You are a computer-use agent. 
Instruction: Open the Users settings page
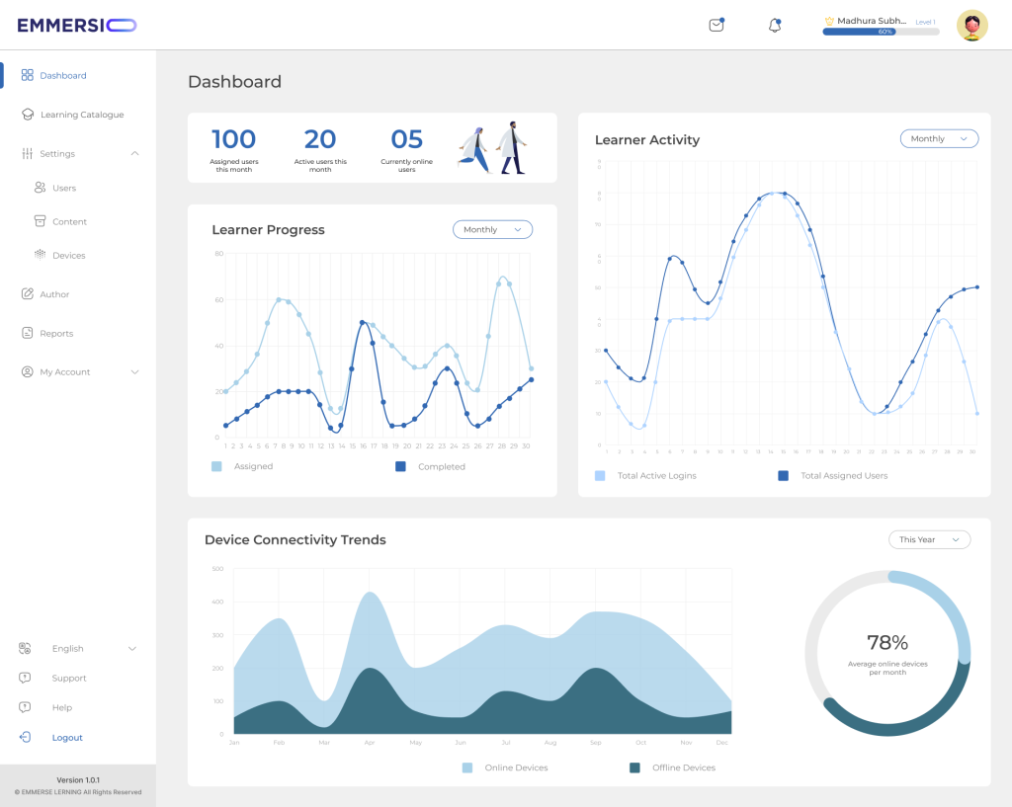point(63,188)
